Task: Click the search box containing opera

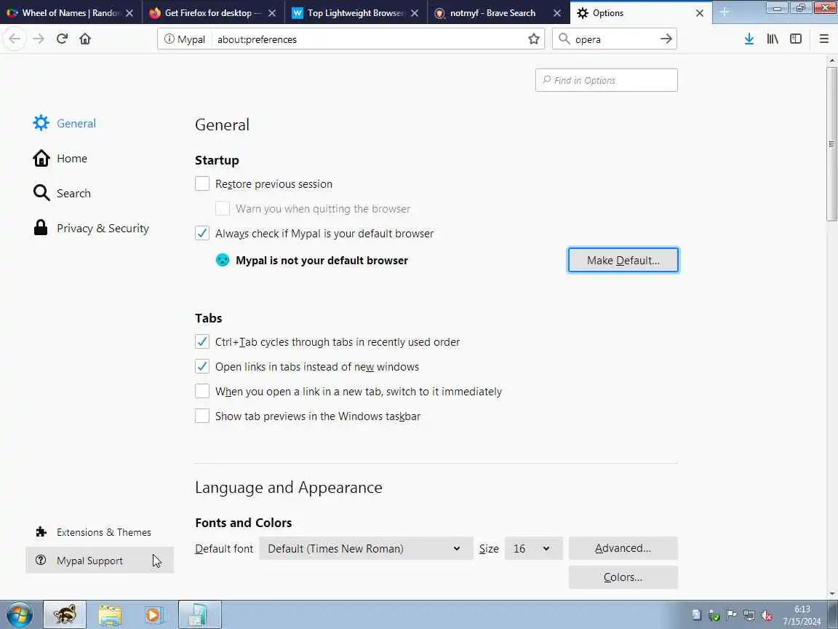Action: 615,39
